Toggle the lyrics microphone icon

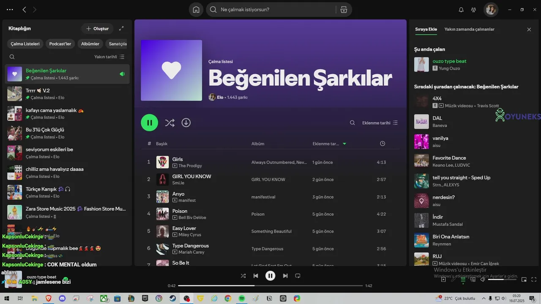tap(453, 279)
